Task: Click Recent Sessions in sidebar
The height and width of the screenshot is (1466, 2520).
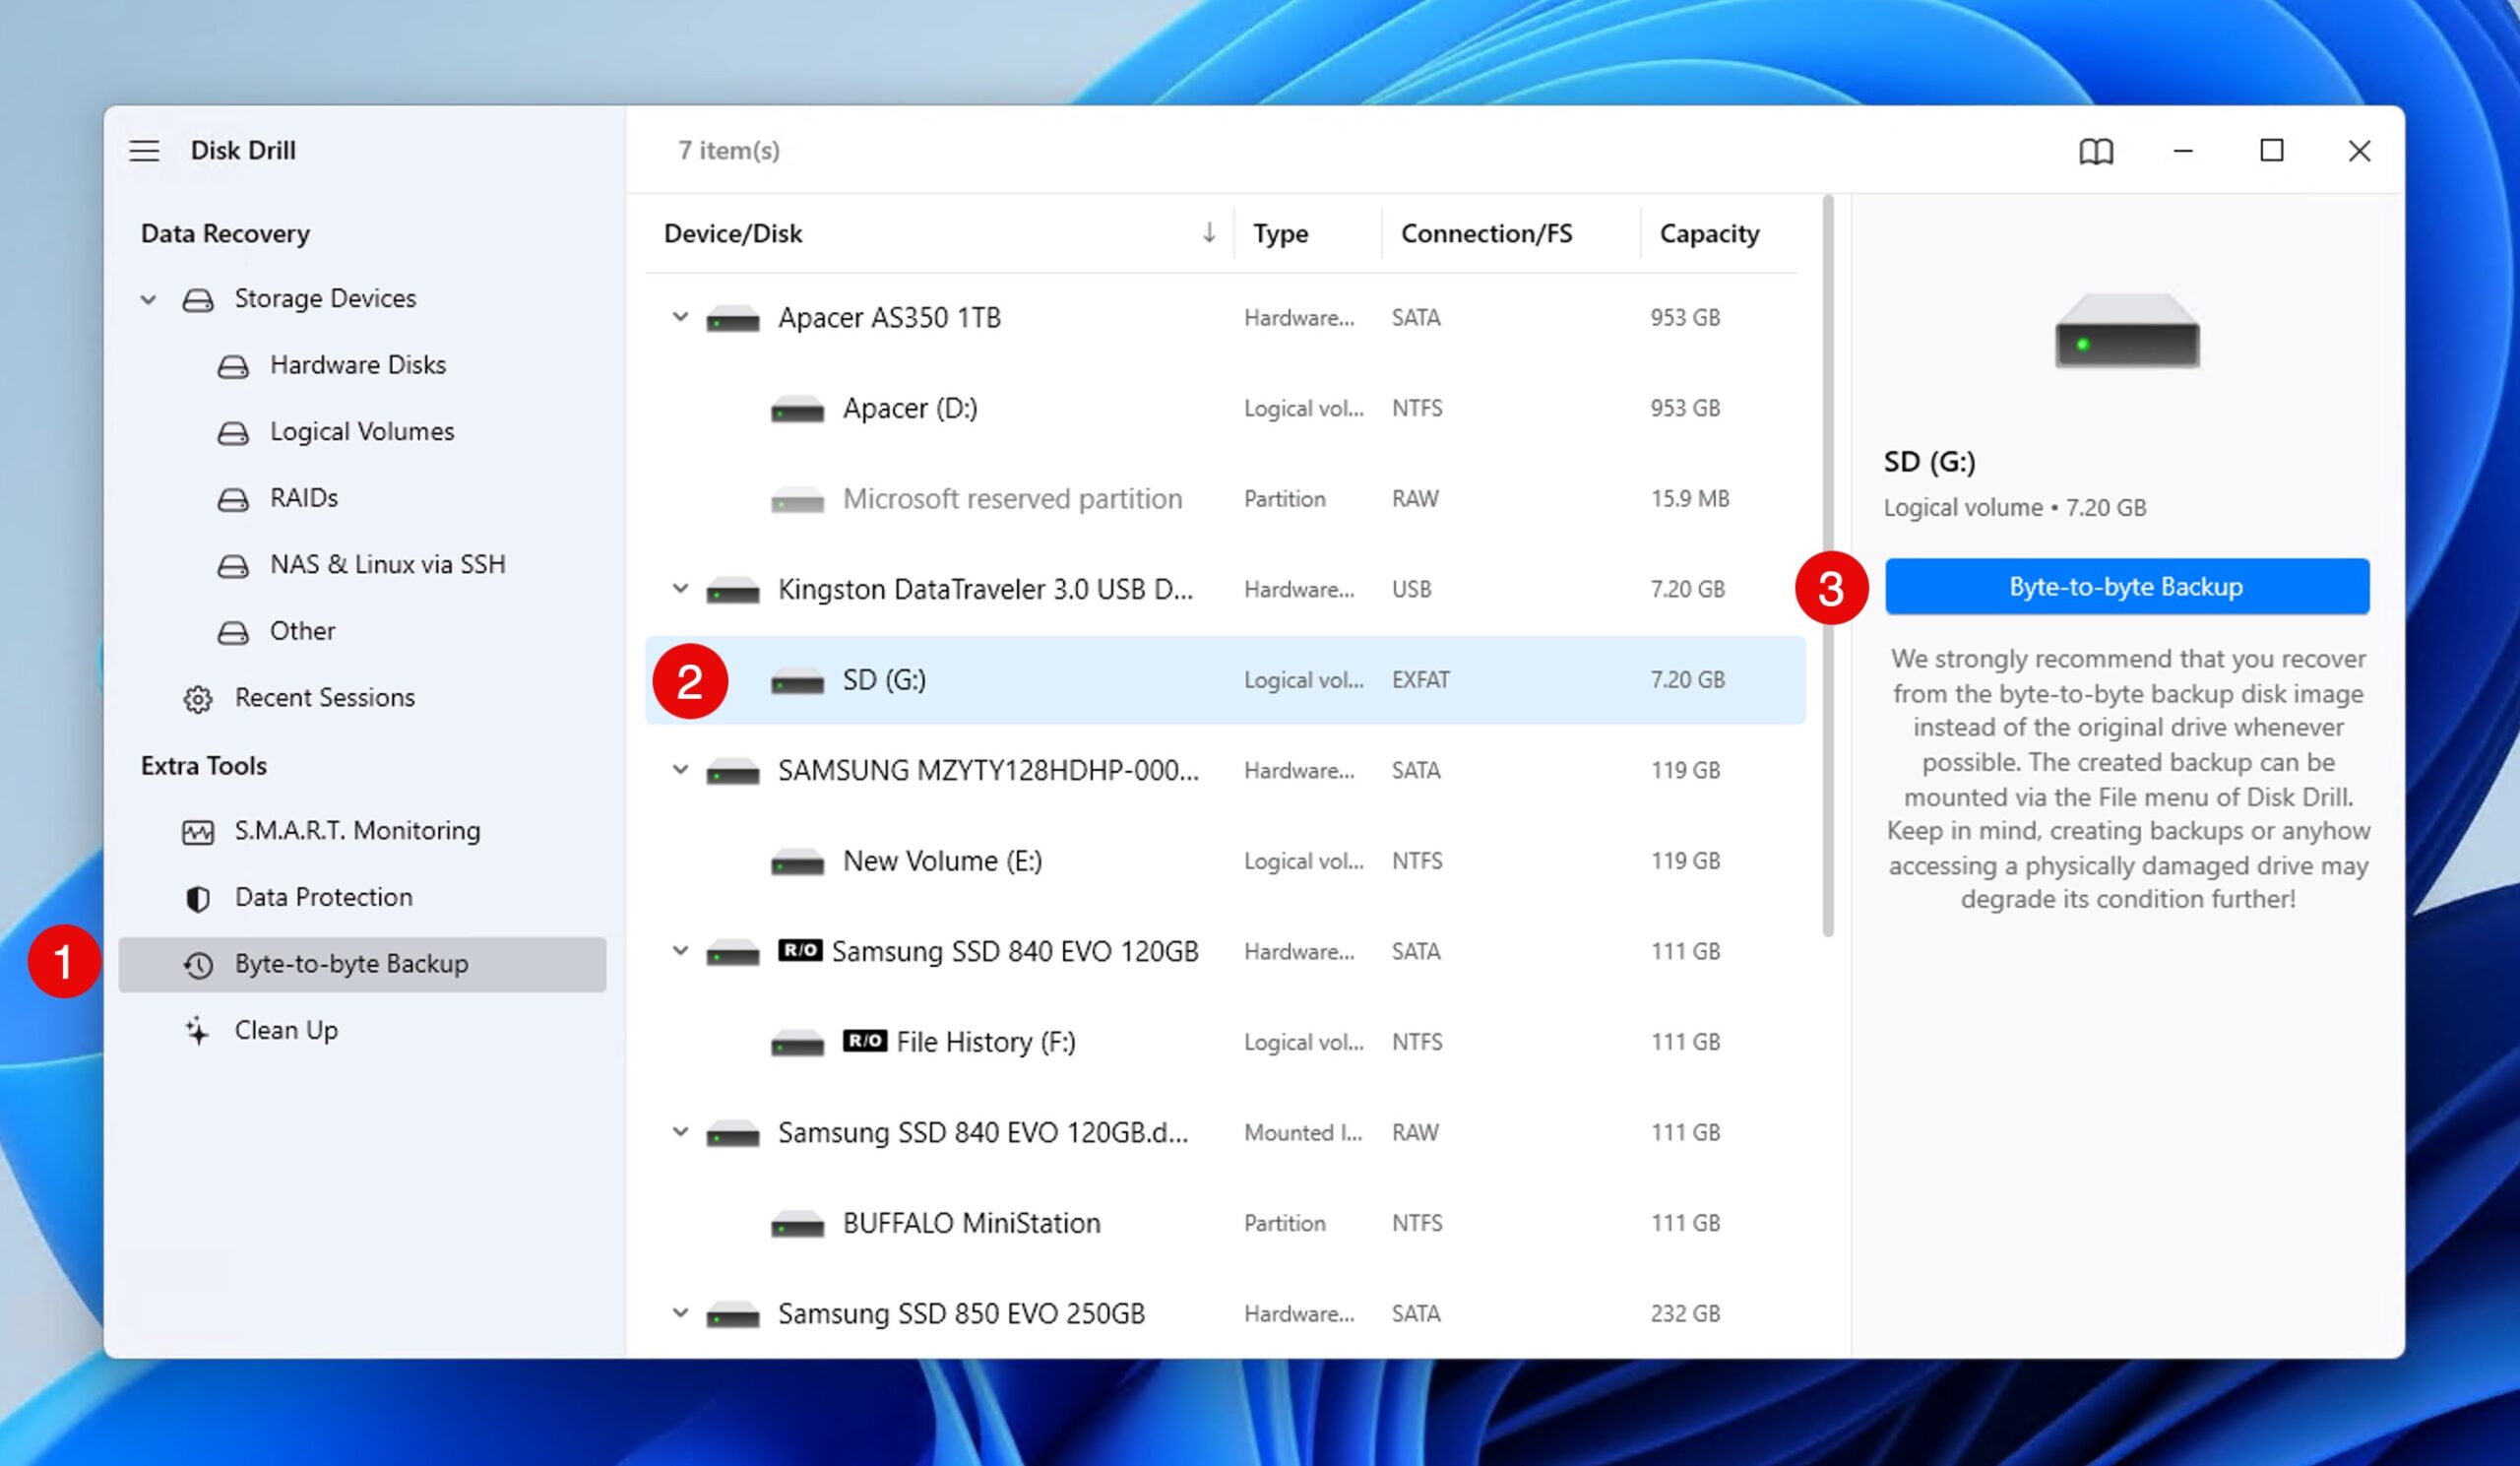Action: tap(325, 696)
